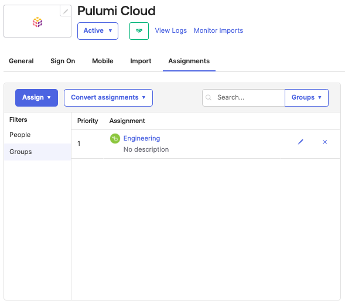The width and height of the screenshot is (345, 304).
Task: Remove the Engineering group assignment
Action: tap(324, 142)
